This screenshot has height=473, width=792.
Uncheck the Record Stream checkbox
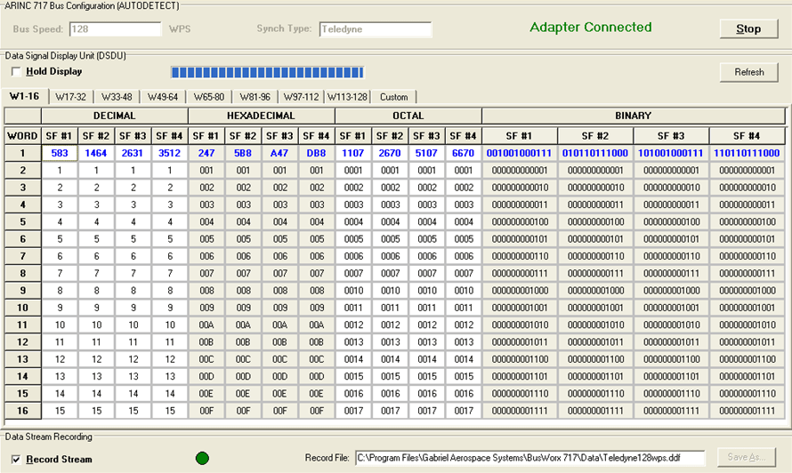(14, 460)
